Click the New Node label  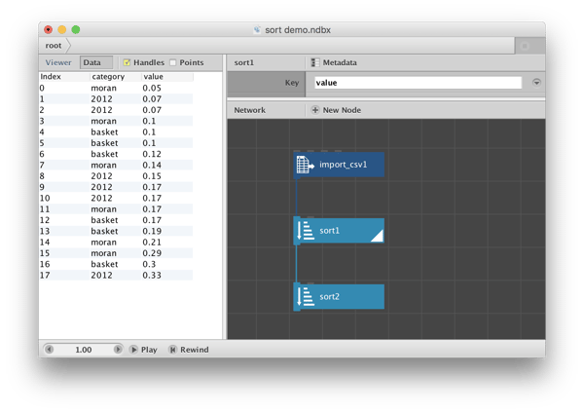tap(342, 110)
